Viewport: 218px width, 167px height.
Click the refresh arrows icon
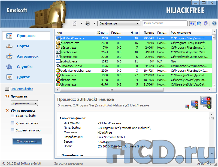[192, 23]
